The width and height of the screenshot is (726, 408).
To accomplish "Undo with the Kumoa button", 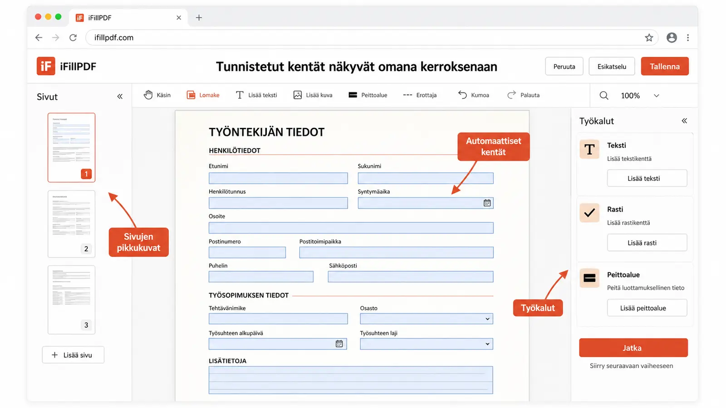I will click(473, 95).
